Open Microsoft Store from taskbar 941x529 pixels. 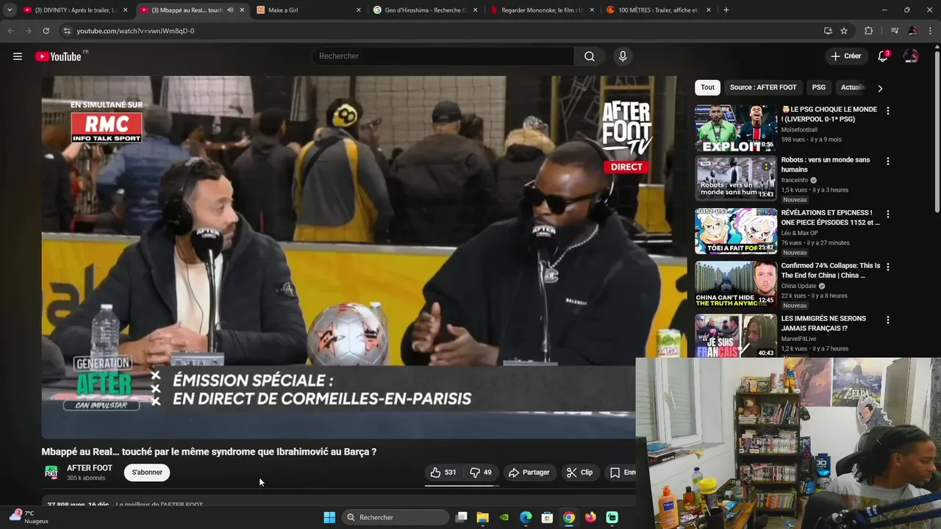(x=547, y=517)
